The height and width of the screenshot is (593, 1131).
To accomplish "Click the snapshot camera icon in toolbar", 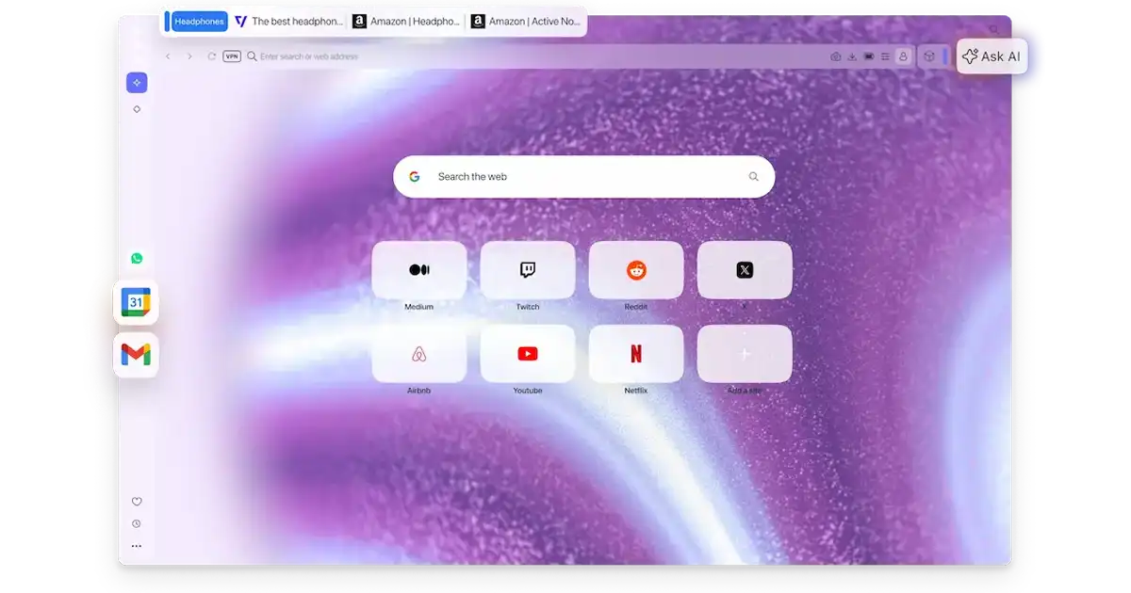I will (x=835, y=56).
